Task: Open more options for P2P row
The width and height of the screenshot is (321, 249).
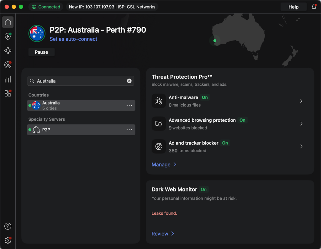Action: 129,130
